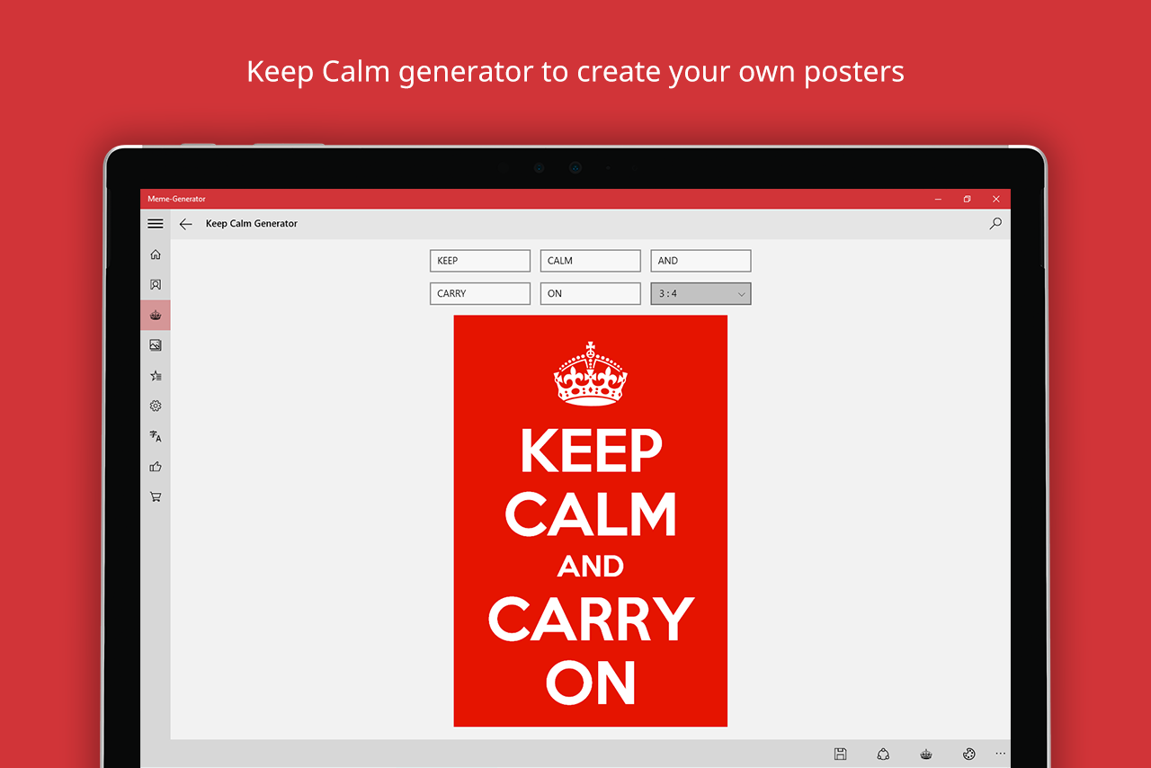Edit the KEEP text field
1151x768 pixels.
tap(480, 261)
